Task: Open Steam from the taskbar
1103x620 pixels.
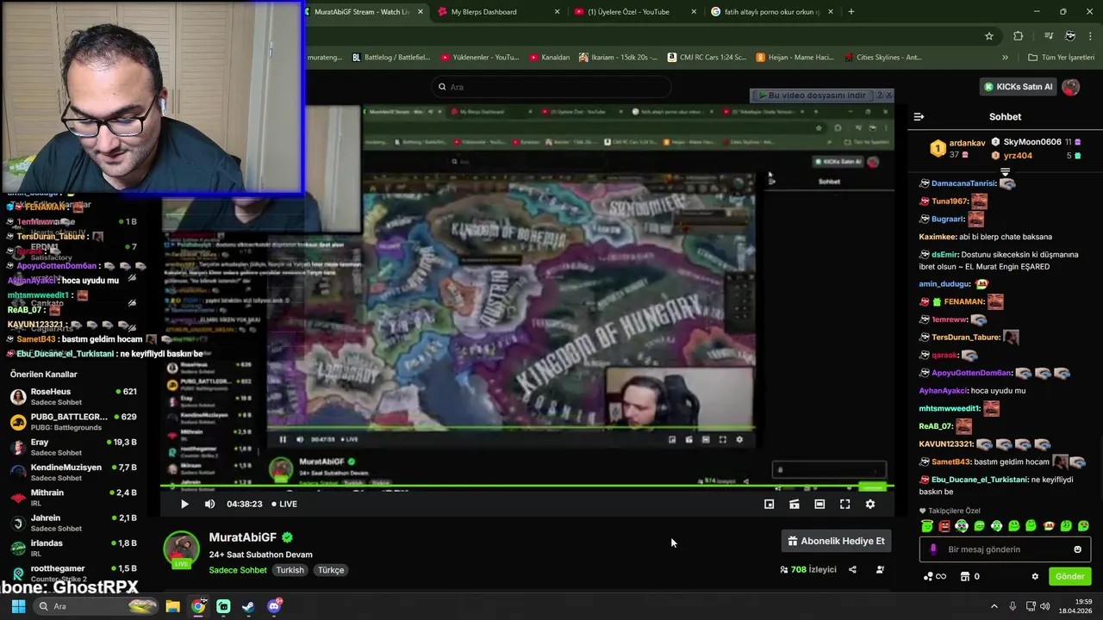Action: [x=249, y=606]
